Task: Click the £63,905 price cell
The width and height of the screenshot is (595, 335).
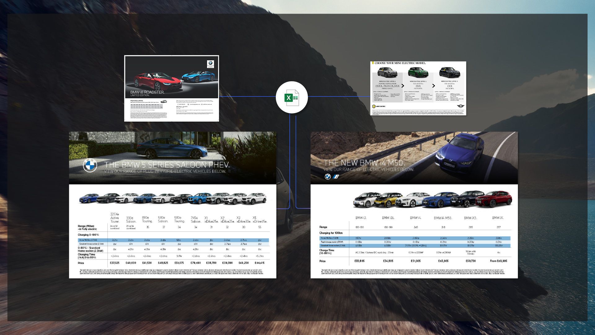Action: (x=443, y=261)
